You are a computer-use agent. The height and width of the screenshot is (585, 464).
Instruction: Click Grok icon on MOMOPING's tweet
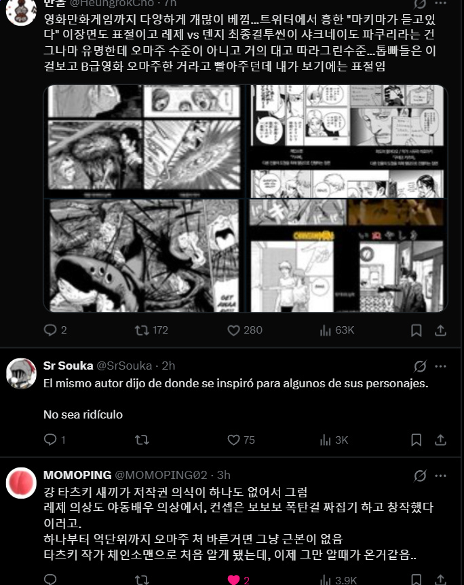point(420,476)
